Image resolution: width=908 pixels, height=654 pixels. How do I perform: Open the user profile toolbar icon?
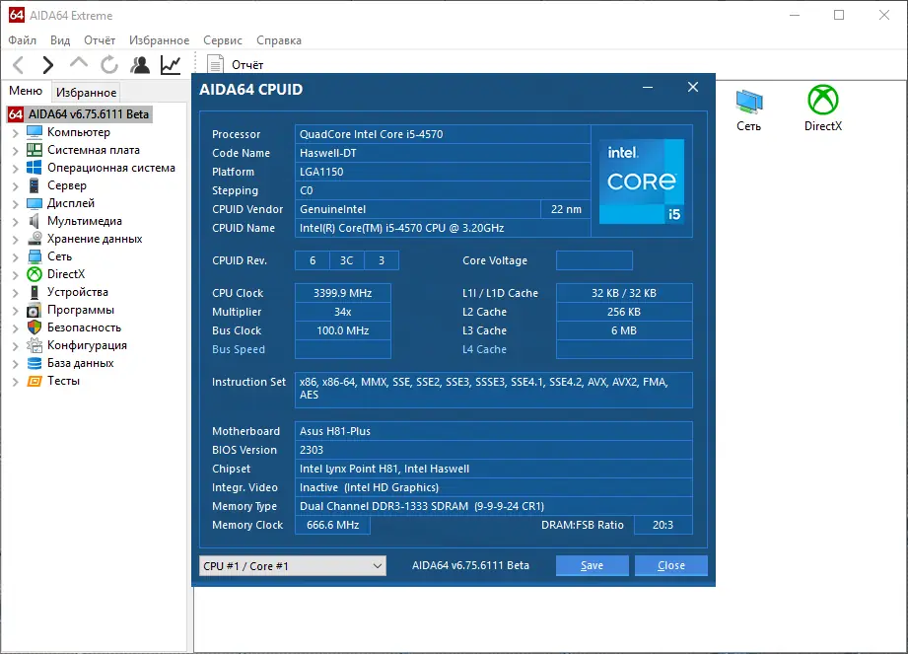(x=140, y=65)
